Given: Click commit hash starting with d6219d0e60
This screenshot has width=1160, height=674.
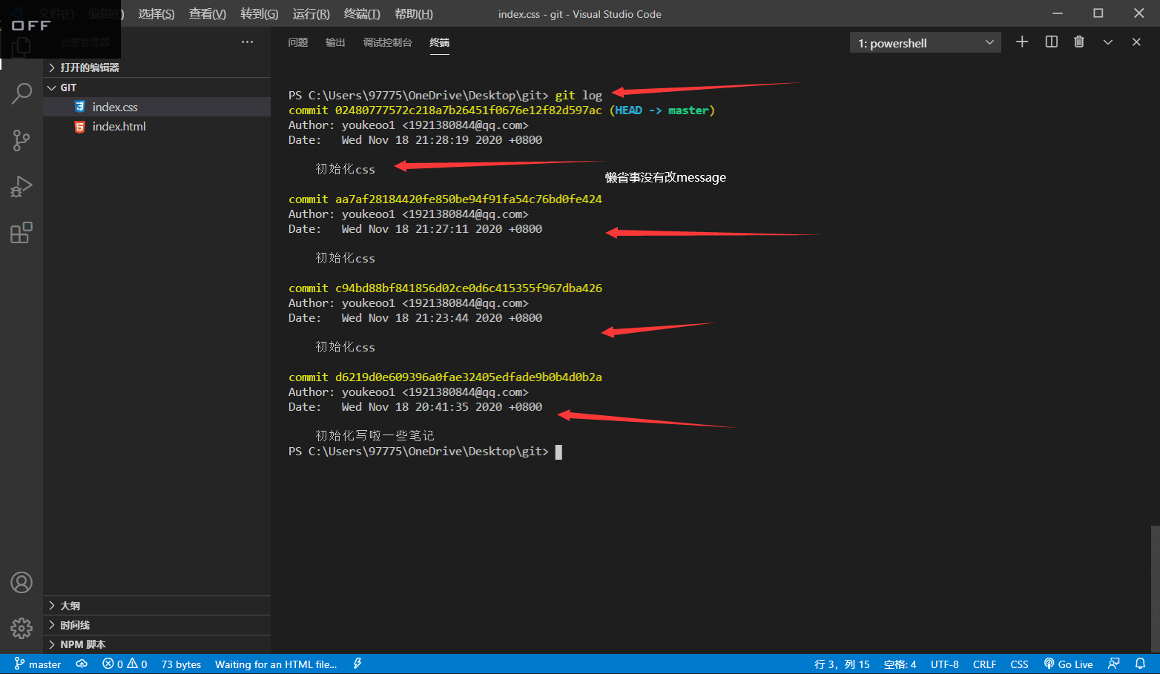Looking at the screenshot, I should [x=469, y=377].
